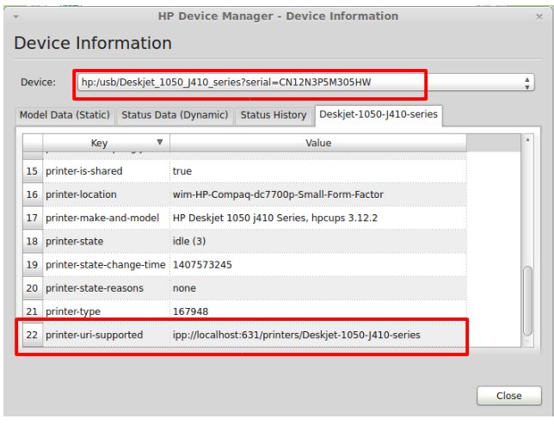Open the window menu arrow in title bar
Viewport: 554px width, 425px height.
click(15, 16)
